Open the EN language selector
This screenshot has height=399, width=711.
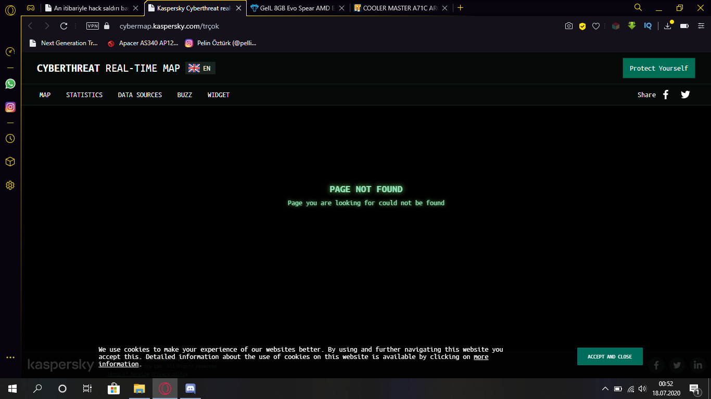click(200, 68)
